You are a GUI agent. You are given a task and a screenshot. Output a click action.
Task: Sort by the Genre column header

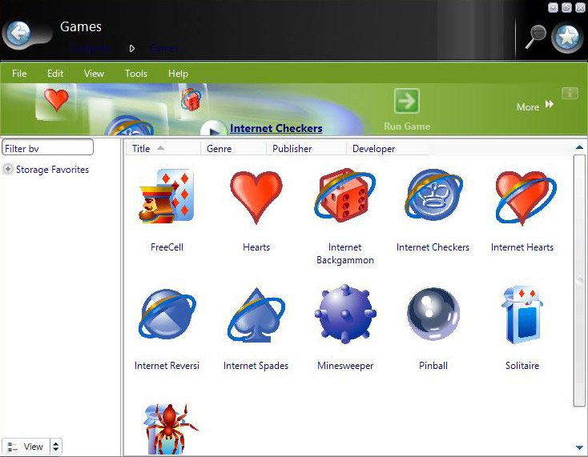233,148
